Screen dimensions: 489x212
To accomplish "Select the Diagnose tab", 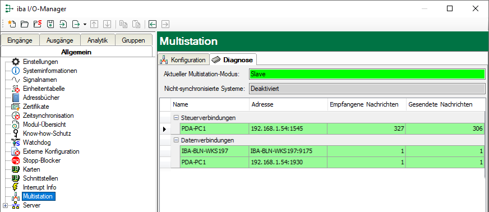I will click(x=232, y=60).
